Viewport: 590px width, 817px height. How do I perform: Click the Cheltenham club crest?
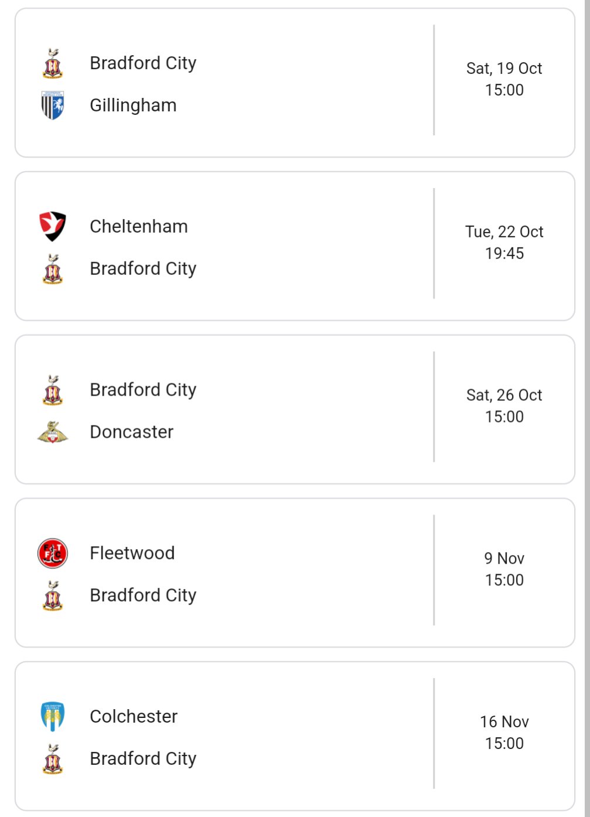coord(53,227)
